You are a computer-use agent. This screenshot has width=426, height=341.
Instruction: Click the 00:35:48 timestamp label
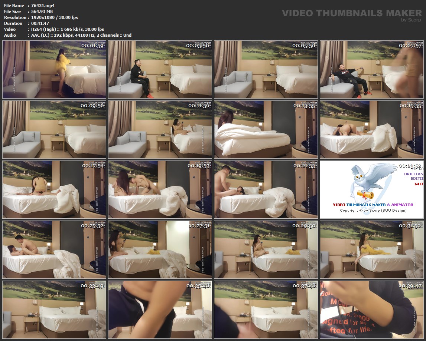(198, 285)
